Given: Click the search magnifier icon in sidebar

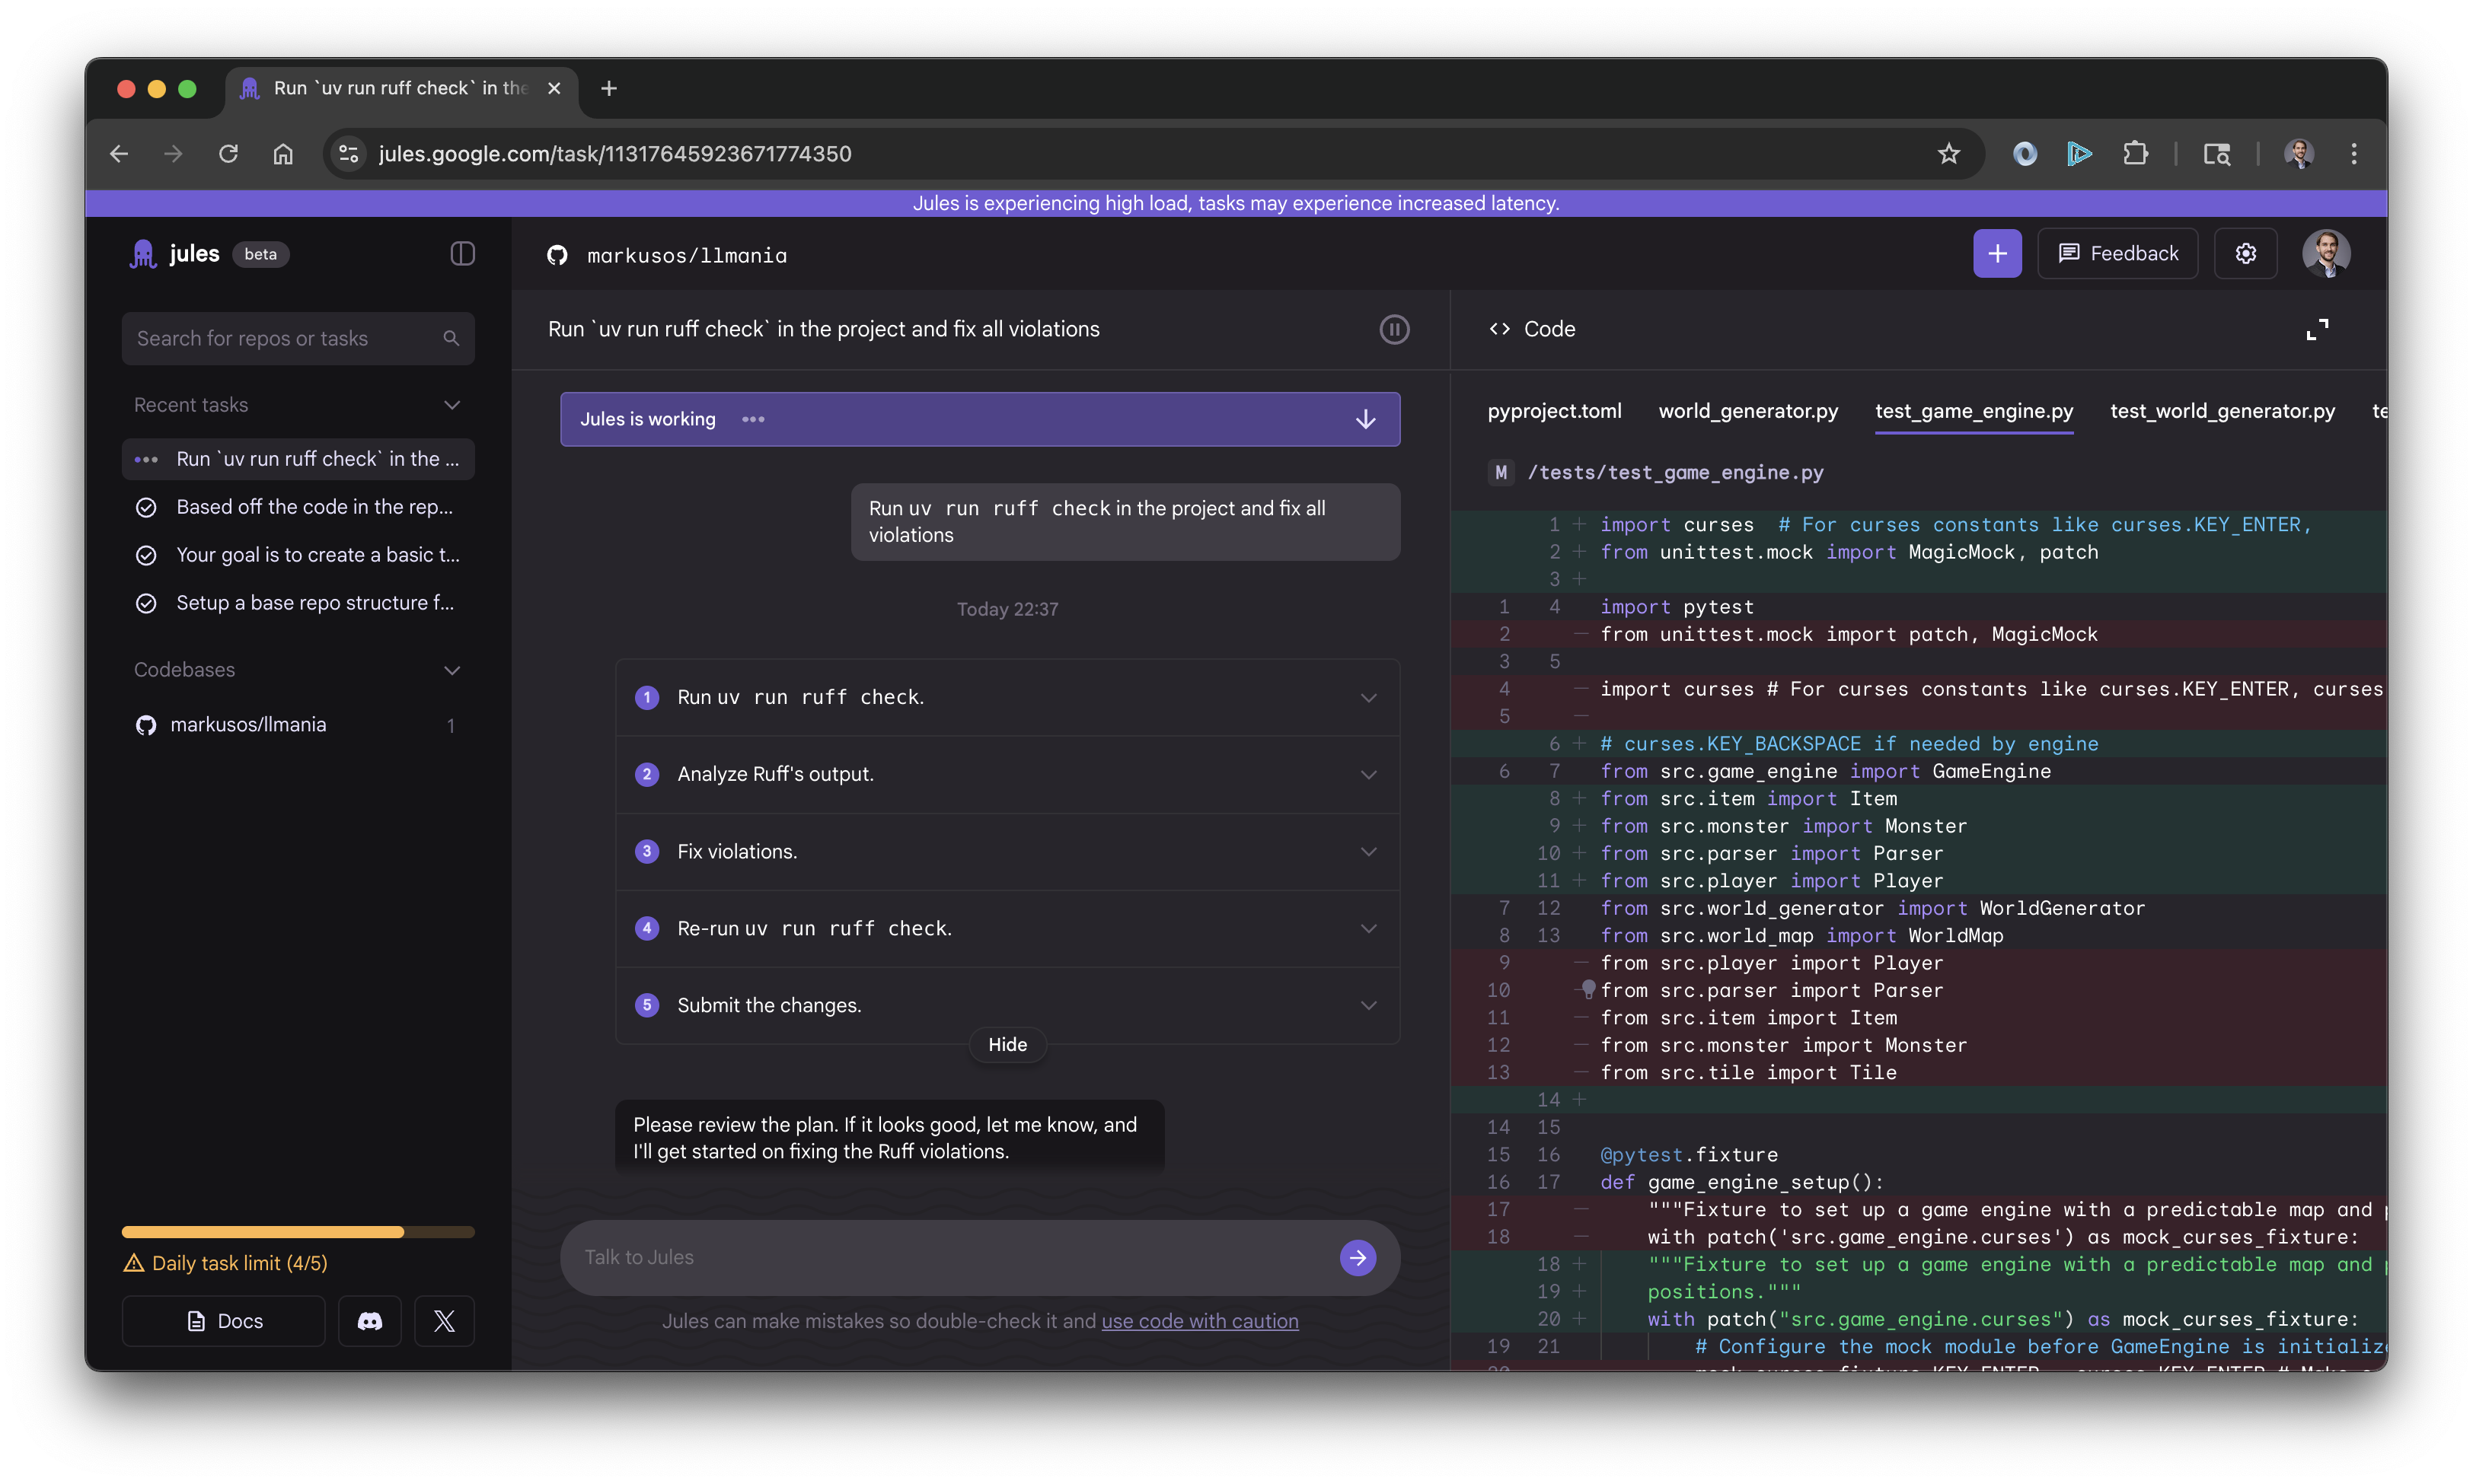Looking at the screenshot, I should coord(452,339).
